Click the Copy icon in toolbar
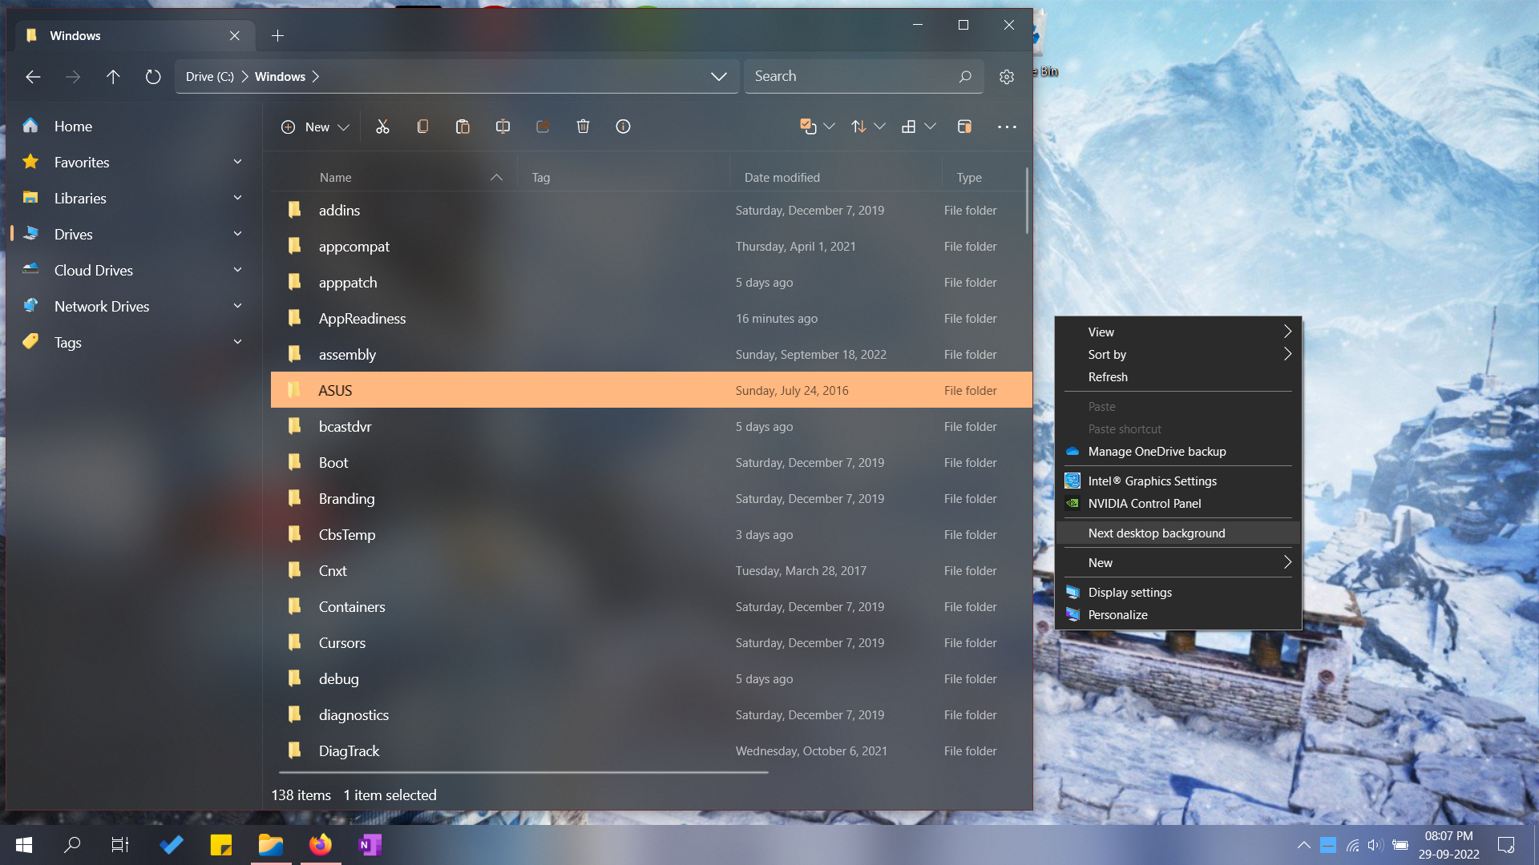The height and width of the screenshot is (865, 1539). pos(422,127)
